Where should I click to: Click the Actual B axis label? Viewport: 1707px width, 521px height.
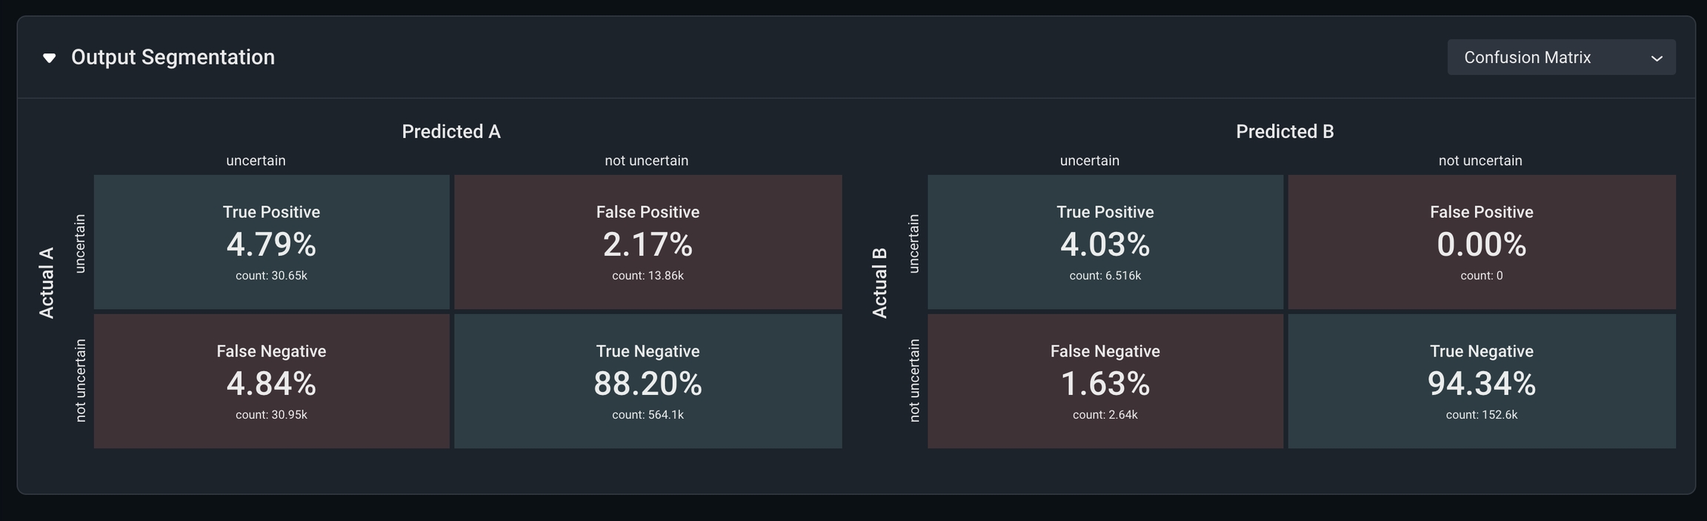(879, 282)
